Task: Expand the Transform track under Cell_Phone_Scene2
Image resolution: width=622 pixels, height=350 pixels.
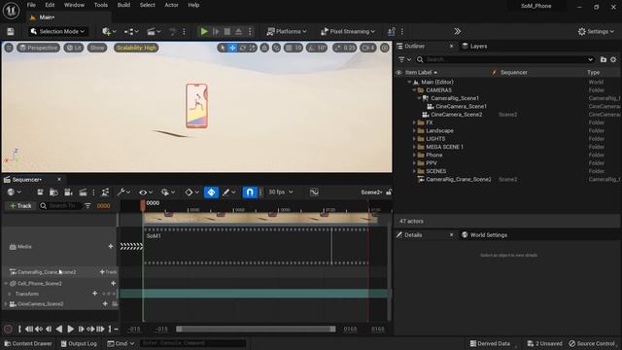Action: pos(10,294)
